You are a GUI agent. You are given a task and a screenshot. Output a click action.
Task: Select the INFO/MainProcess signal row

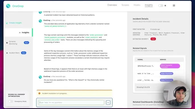pos(146,66)
